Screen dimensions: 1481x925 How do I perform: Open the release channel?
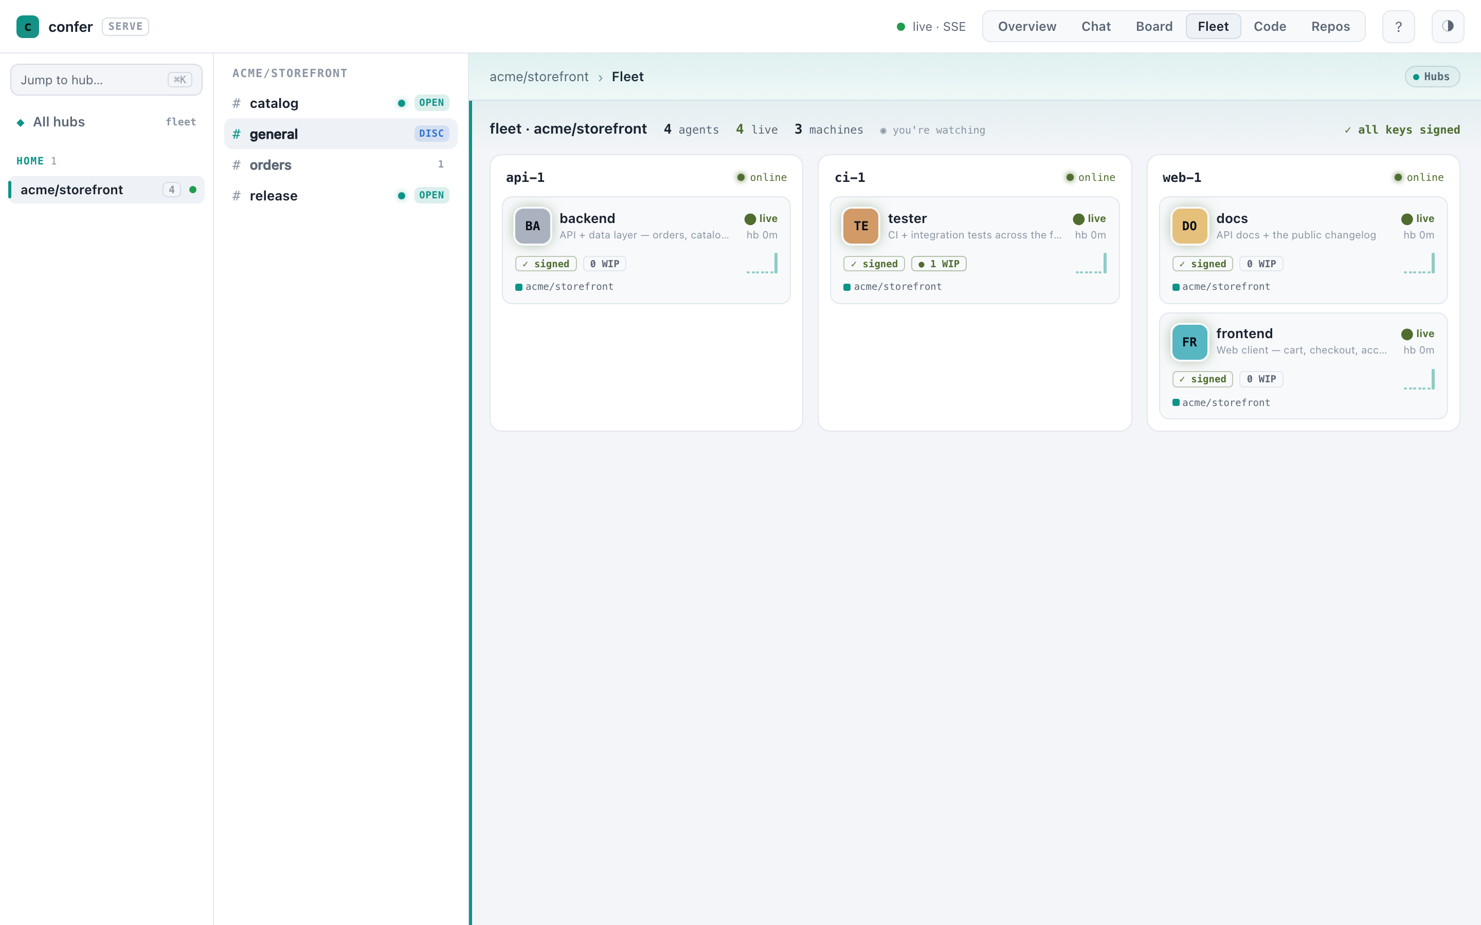tap(341, 195)
